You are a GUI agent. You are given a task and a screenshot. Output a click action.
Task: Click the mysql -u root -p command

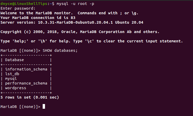pos(75,4)
